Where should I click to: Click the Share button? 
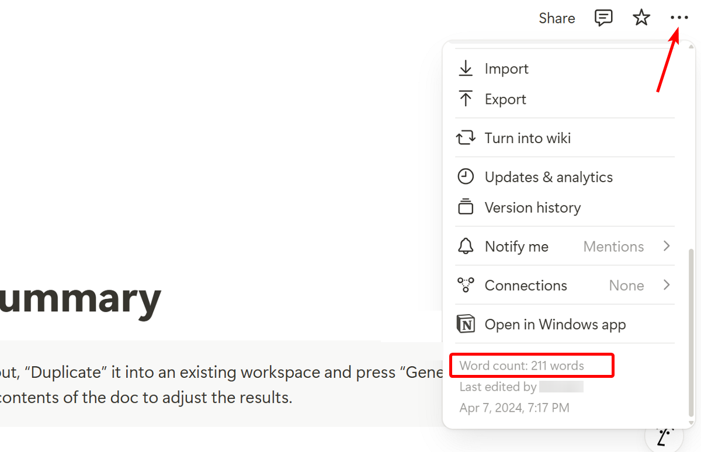(556, 18)
